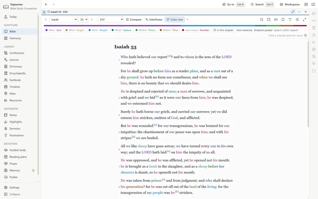The width and height of the screenshot is (318, 199).
Task: Open text size settings with the T icon
Action: click(x=290, y=19)
